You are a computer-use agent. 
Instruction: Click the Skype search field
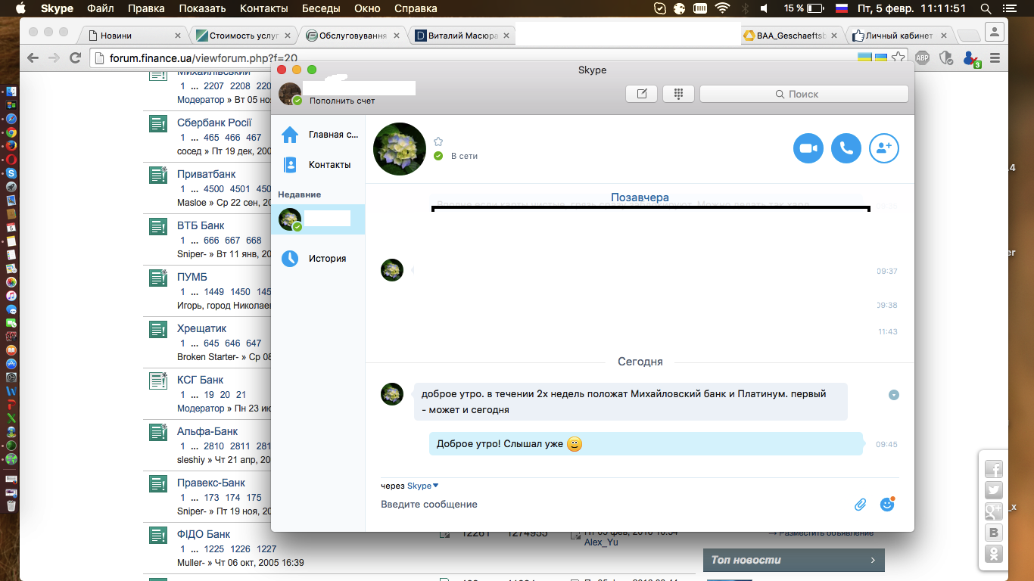click(804, 94)
